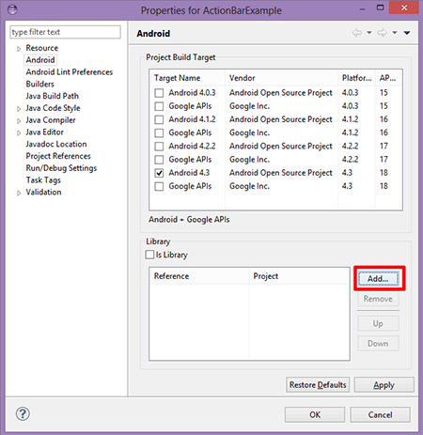Click the Apply button
The height and width of the screenshot is (435, 423).
(x=384, y=384)
